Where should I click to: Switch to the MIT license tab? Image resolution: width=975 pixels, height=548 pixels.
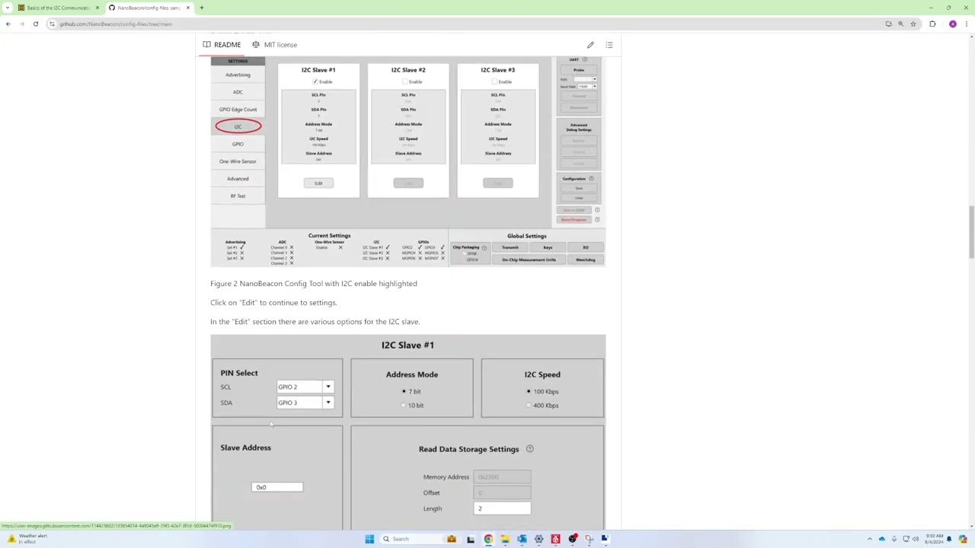pyautogui.click(x=274, y=45)
